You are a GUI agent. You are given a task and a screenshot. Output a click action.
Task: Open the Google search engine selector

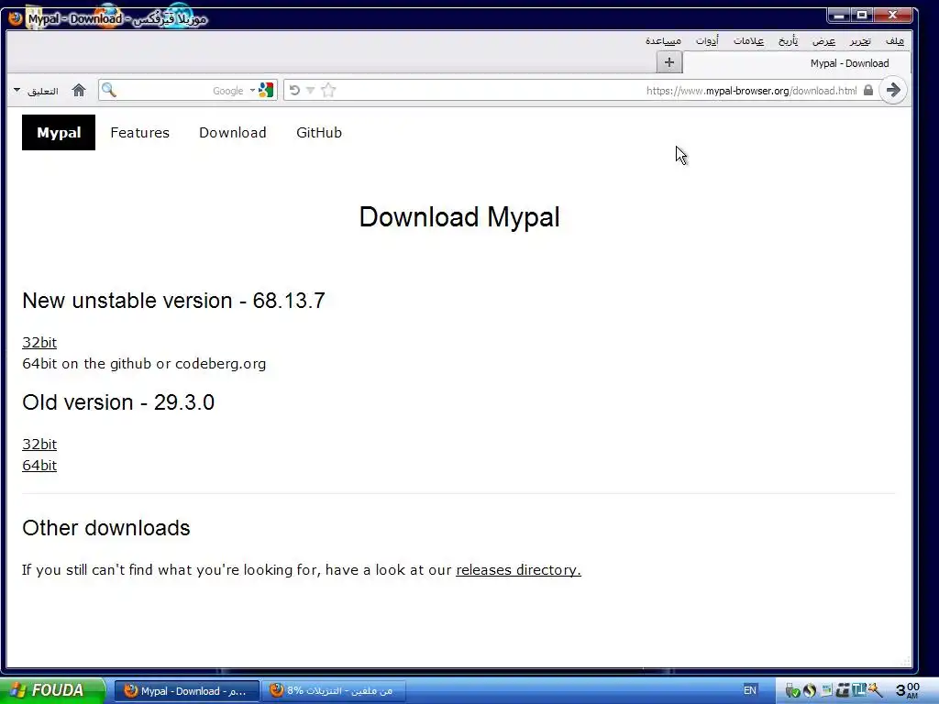click(x=261, y=91)
